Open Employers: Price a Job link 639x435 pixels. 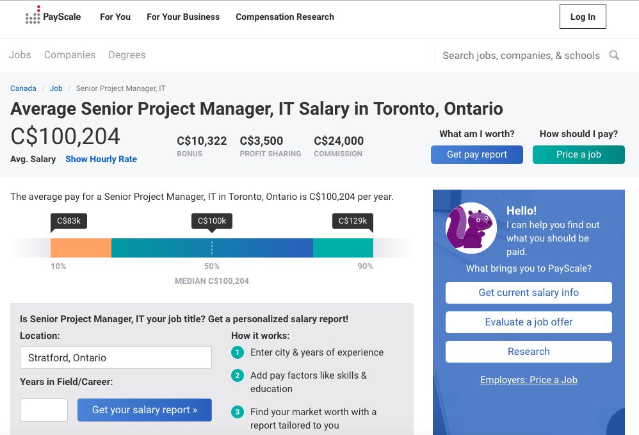[528, 380]
